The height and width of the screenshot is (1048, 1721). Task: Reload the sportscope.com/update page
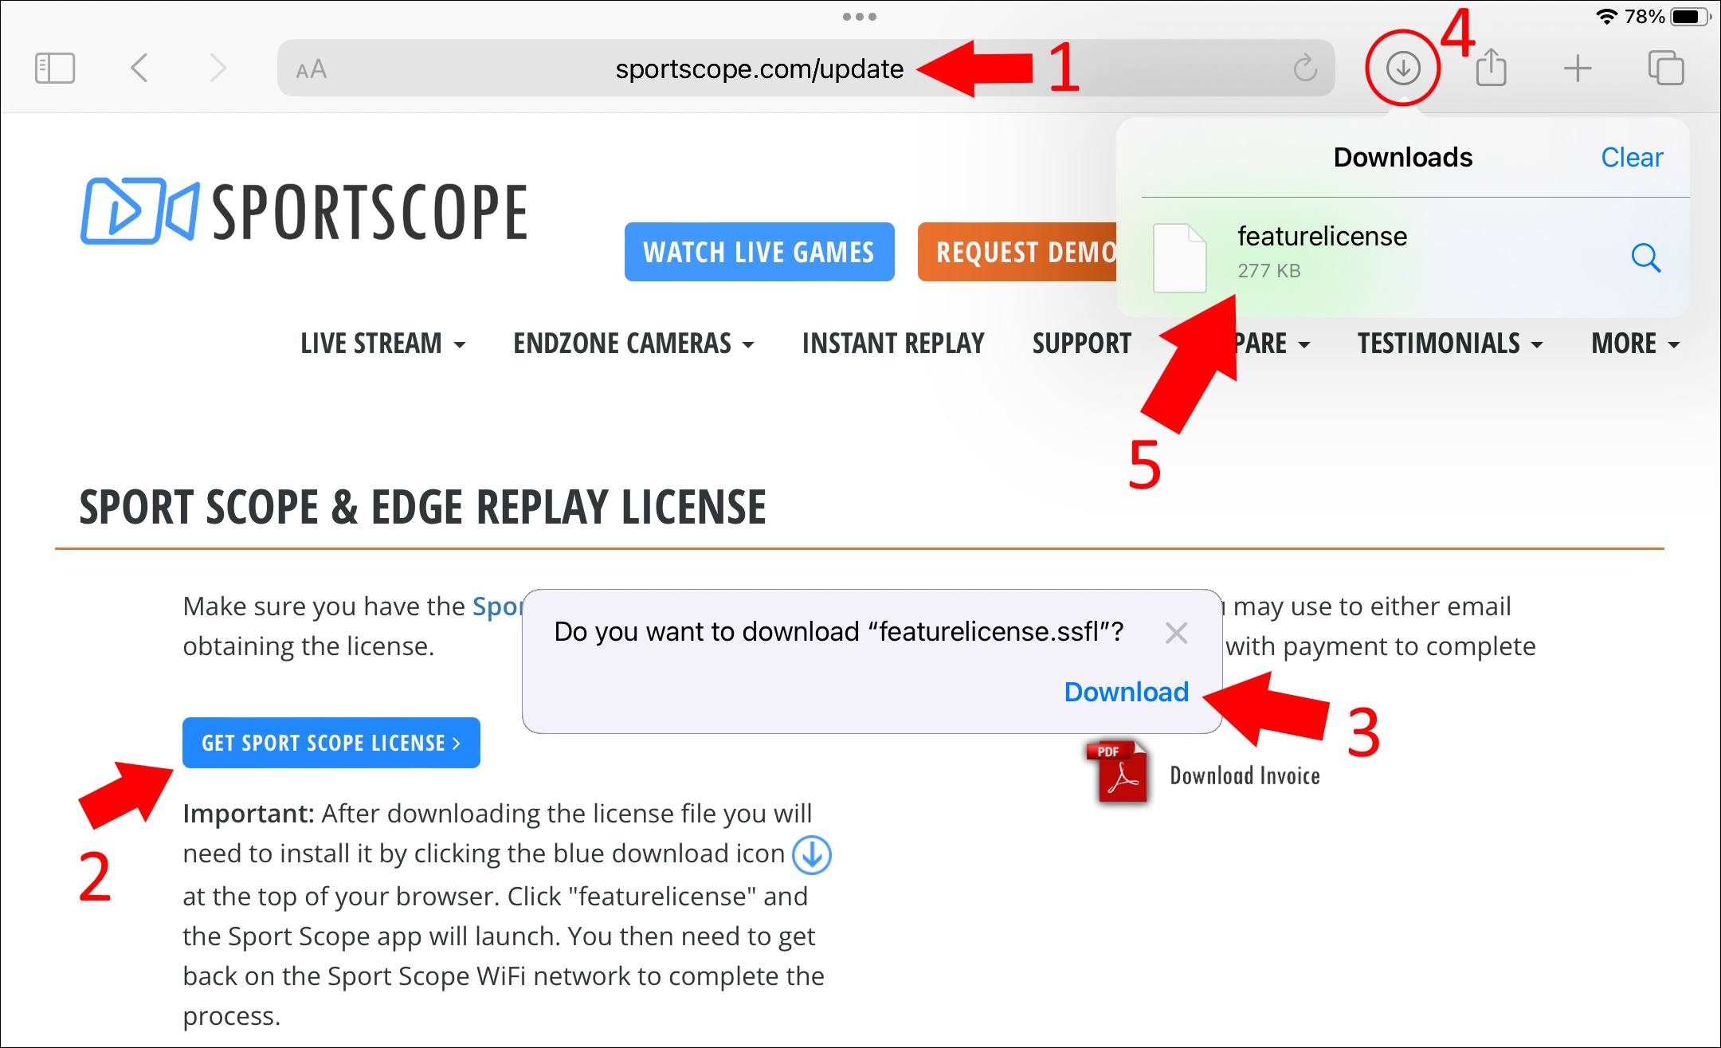(x=1303, y=67)
